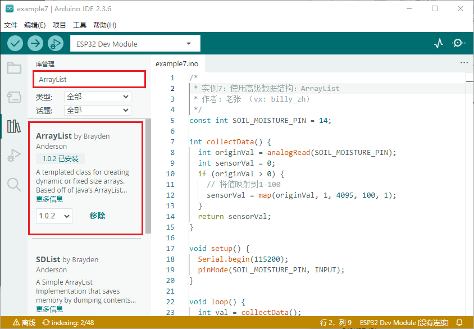Click the 作者：老张 comment line
The image size is (474, 329).
(x=252, y=99)
